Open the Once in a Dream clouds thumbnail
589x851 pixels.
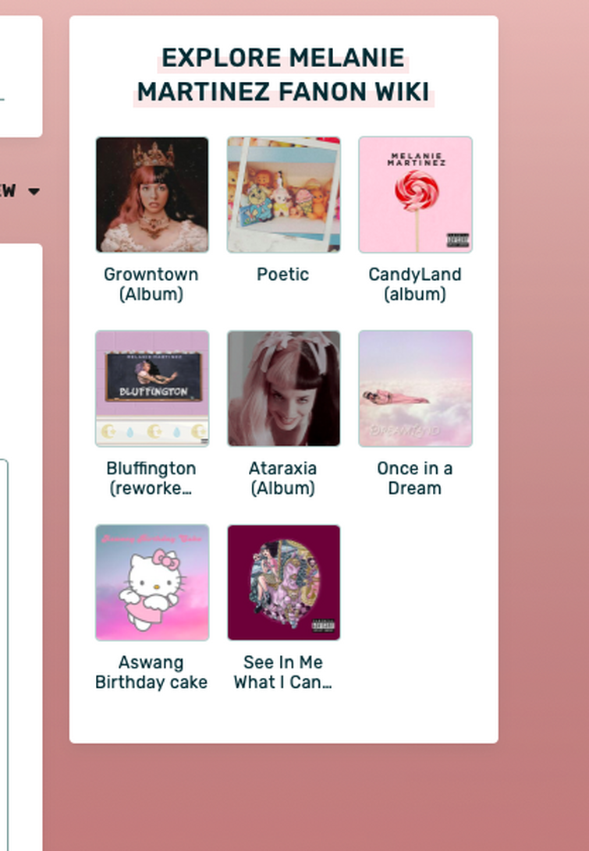(415, 388)
